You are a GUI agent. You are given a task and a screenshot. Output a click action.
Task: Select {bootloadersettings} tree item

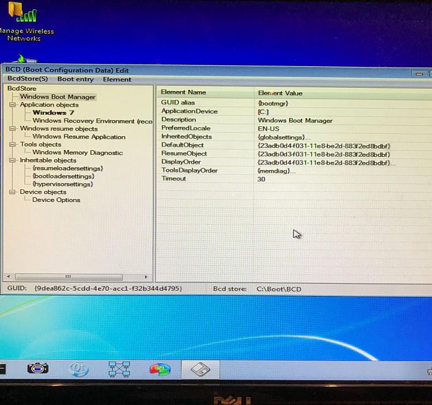[x=63, y=176]
